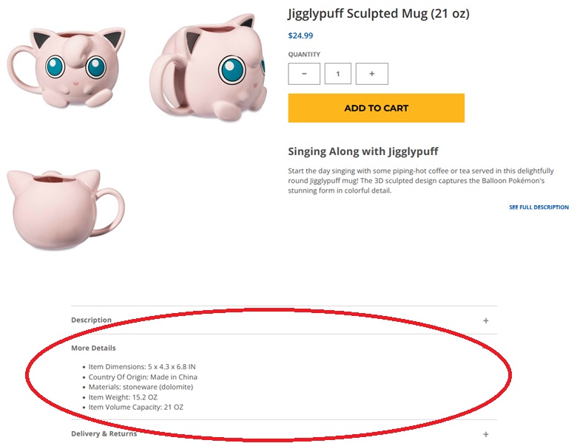Click the Materials stoneware detail line
Screen dimensions: 577x443
pos(141,387)
